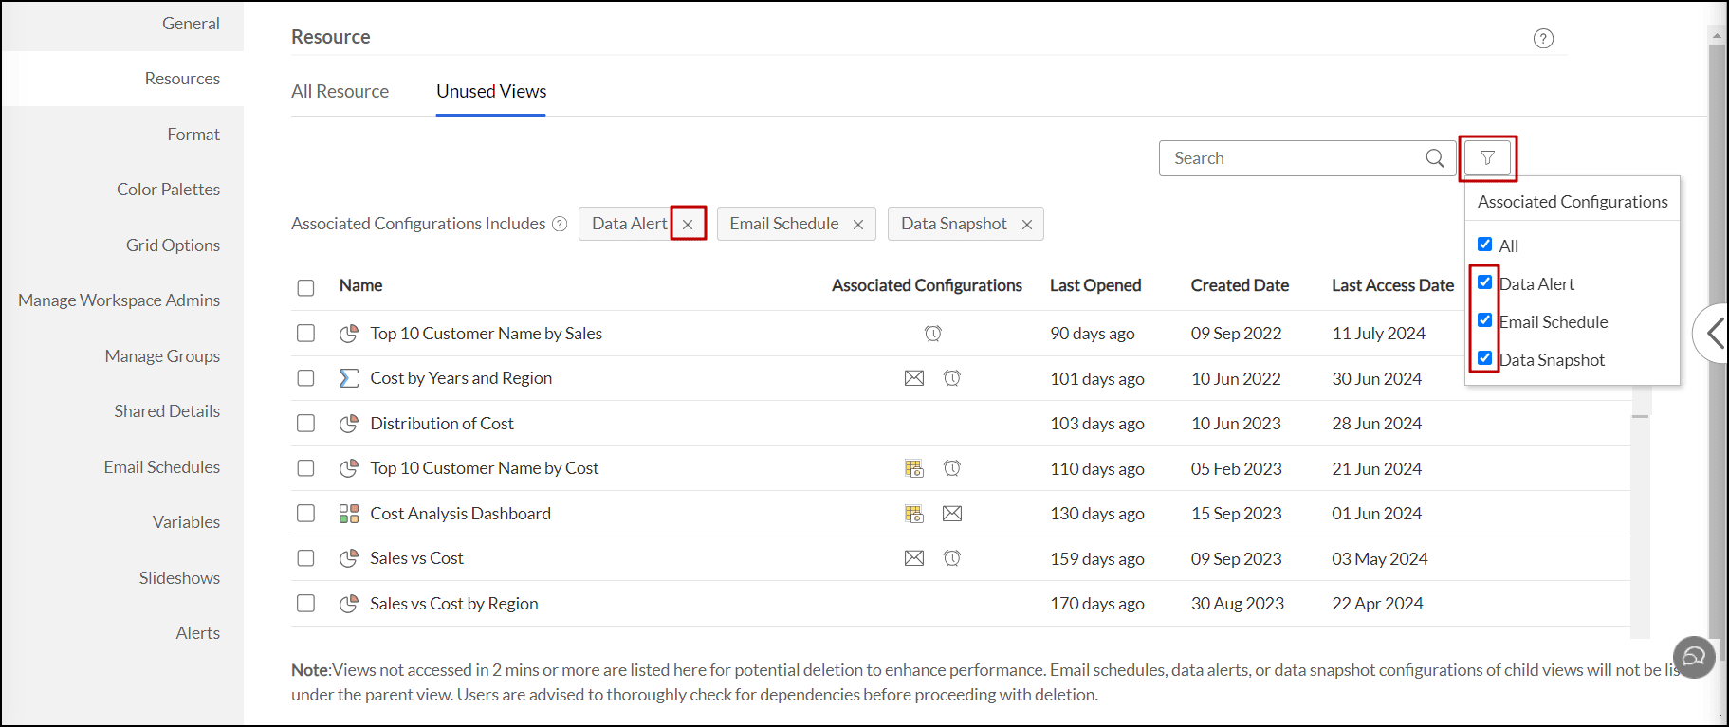This screenshot has height=727, width=1729.
Task: Open the filter icon beside Search
Action: point(1487,158)
